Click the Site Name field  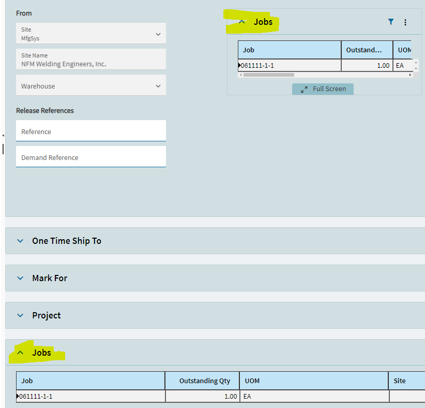tap(91, 59)
